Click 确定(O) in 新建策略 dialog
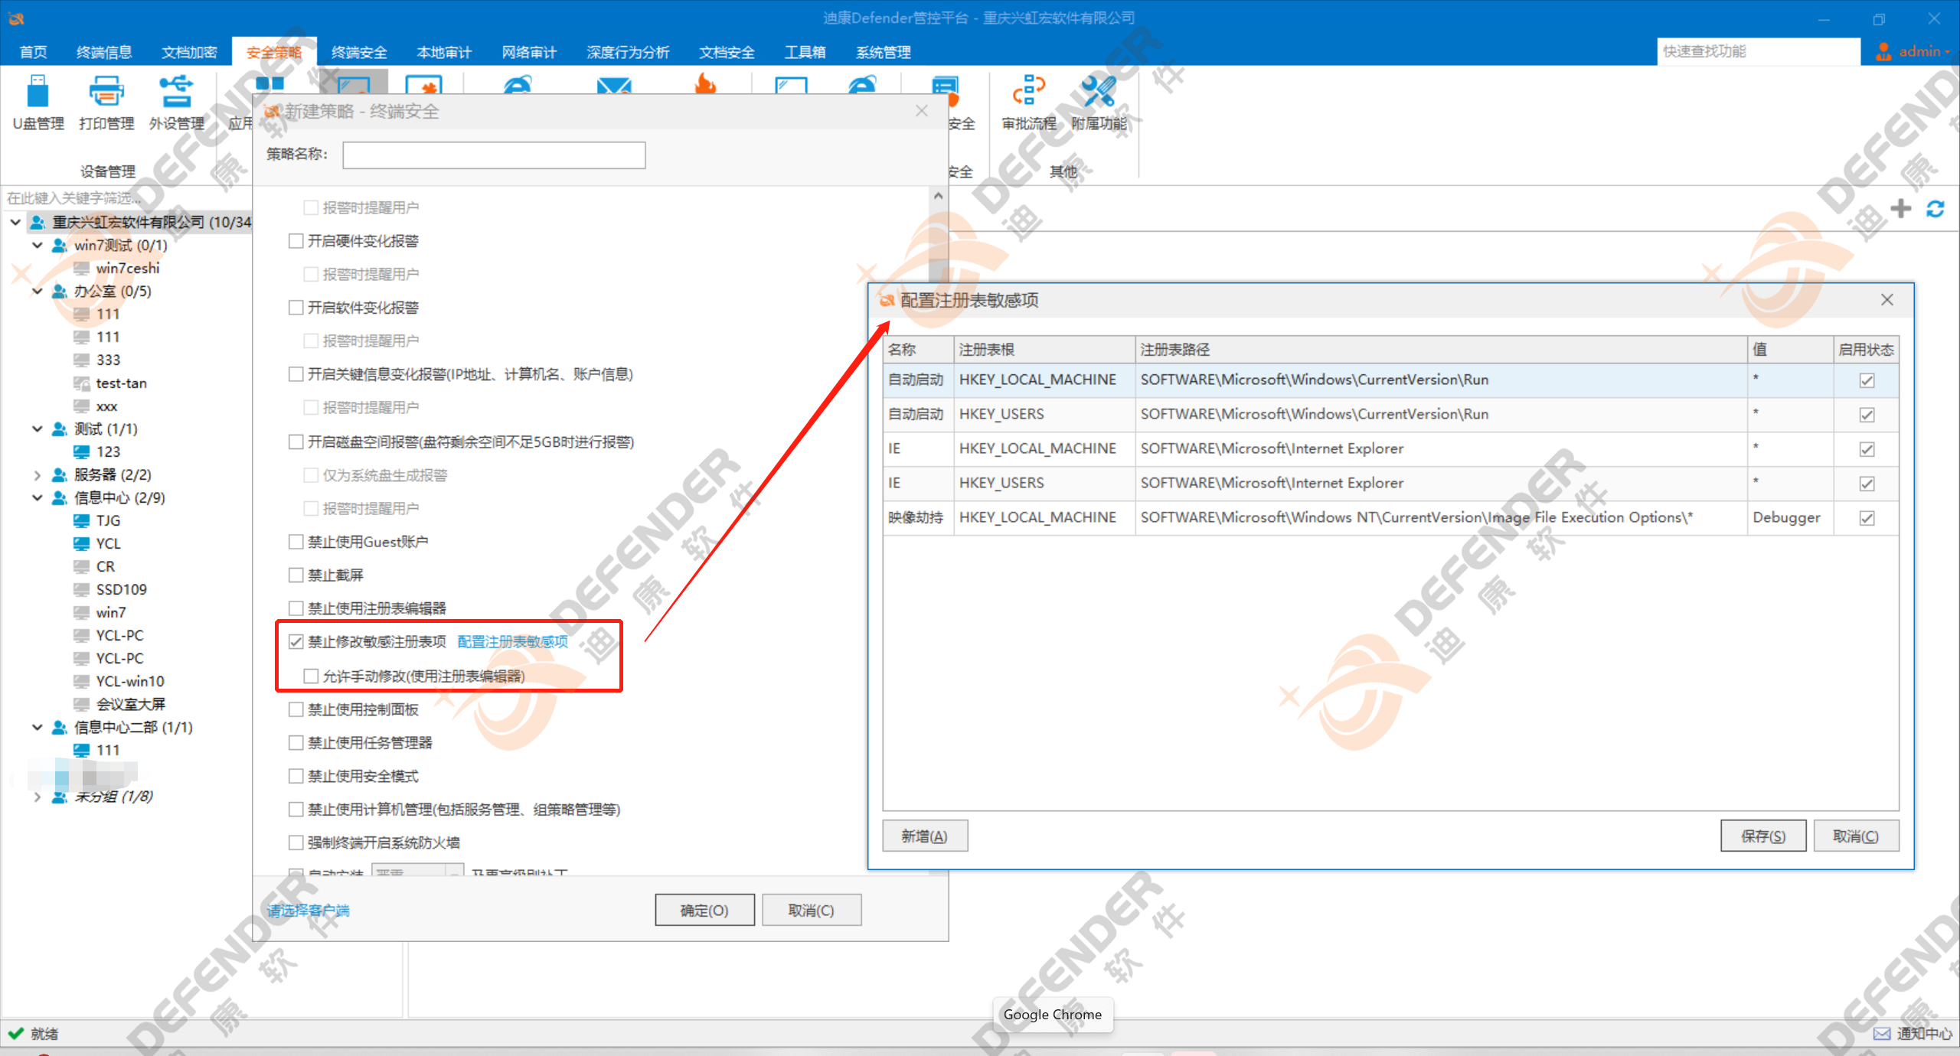The height and width of the screenshot is (1056, 1960). click(x=704, y=910)
